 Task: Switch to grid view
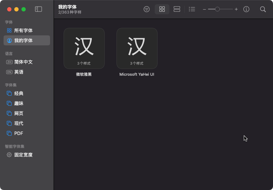point(162,9)
